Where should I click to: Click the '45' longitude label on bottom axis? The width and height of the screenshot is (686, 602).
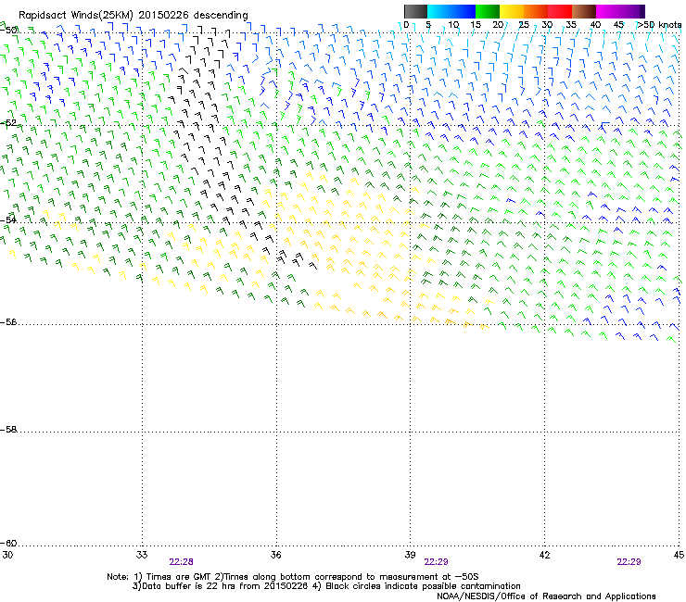point(679,555)
